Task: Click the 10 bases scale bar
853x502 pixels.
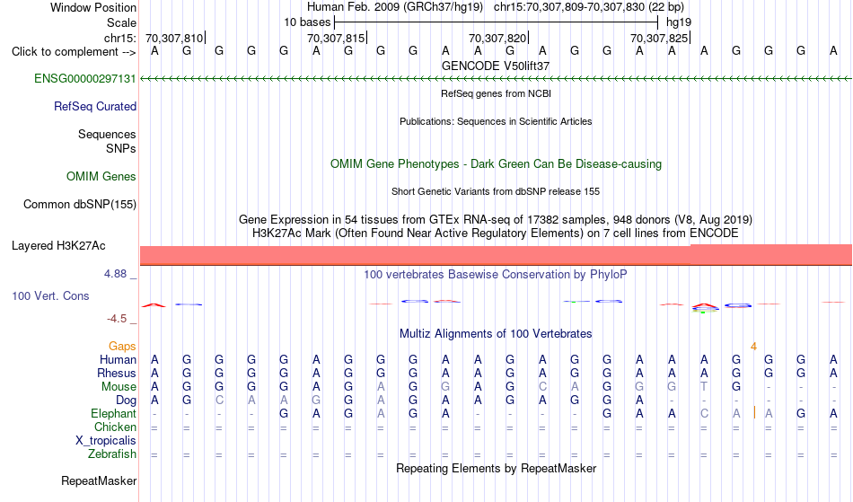Action: pos(497,22)
